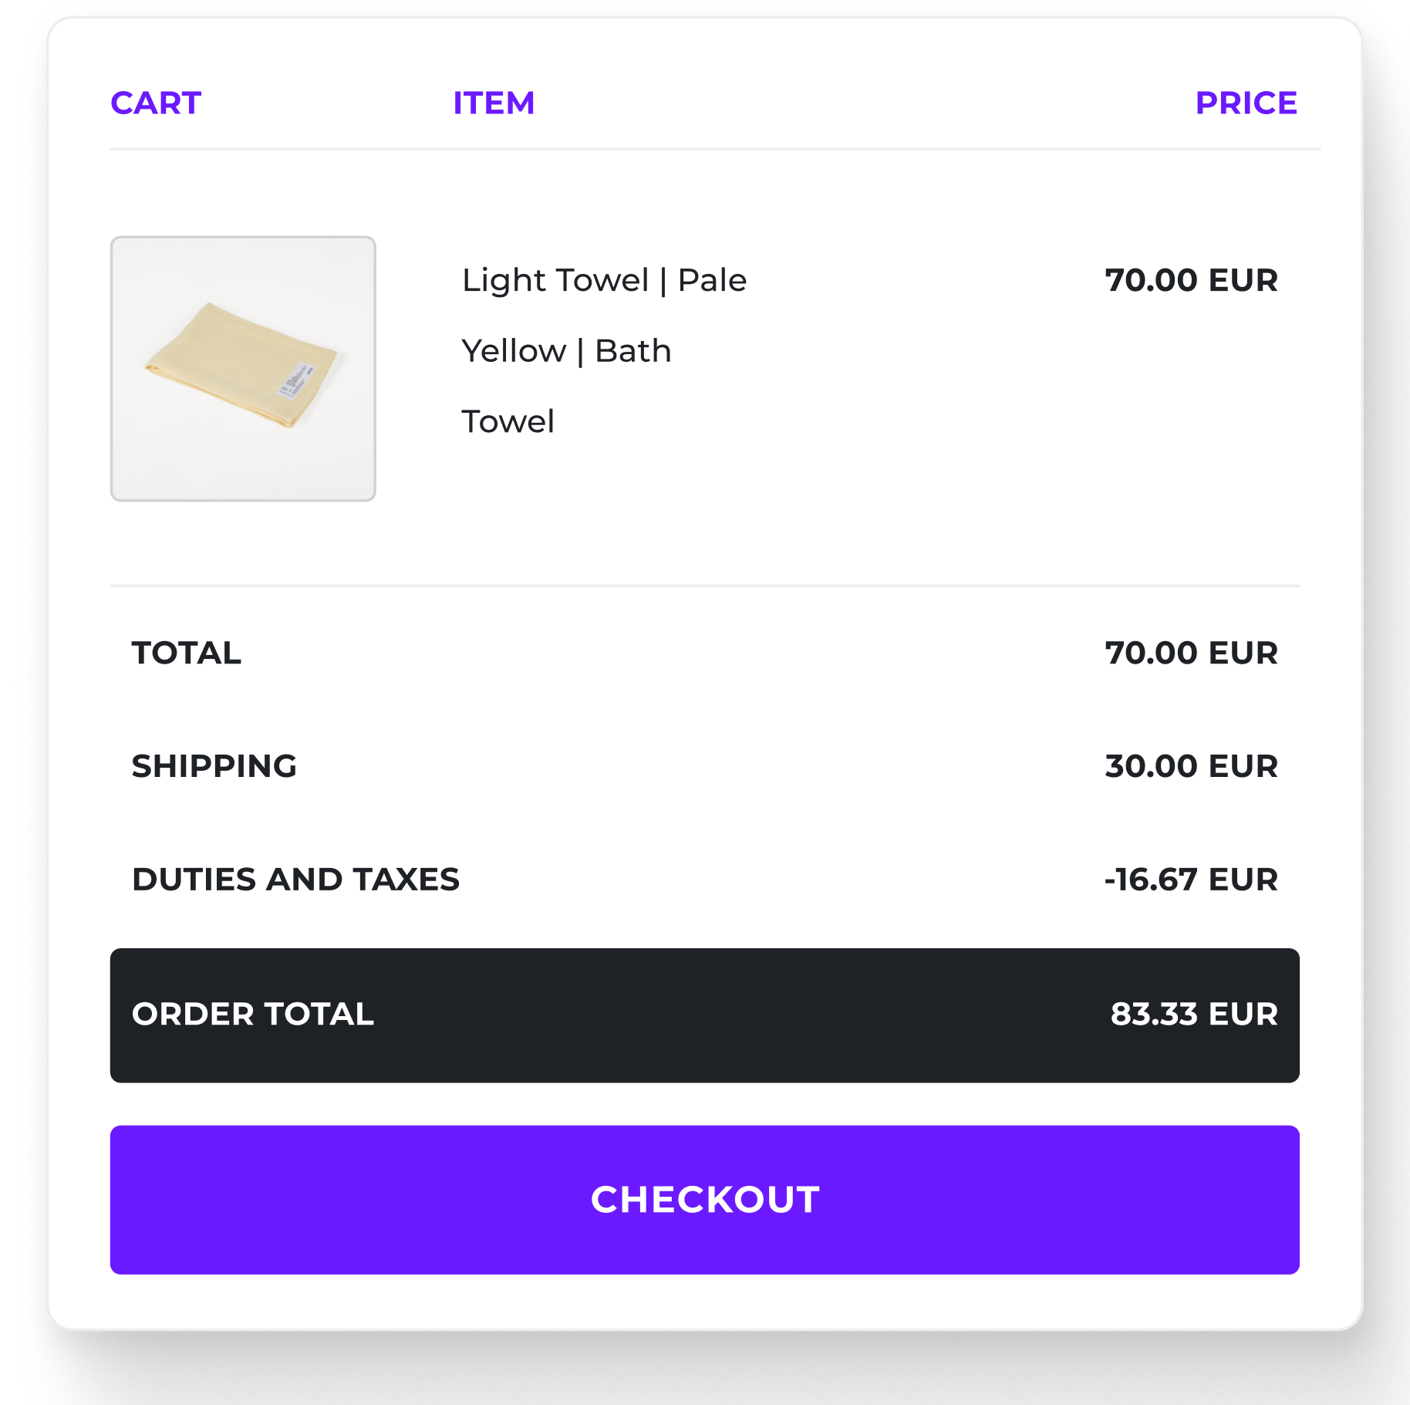Click the PRICE column header

(1246, 103)
